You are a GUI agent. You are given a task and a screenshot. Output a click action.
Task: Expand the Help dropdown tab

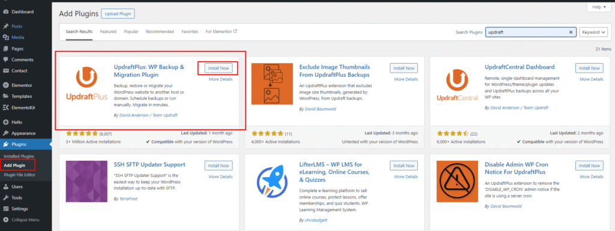click(x=599, y=7)
